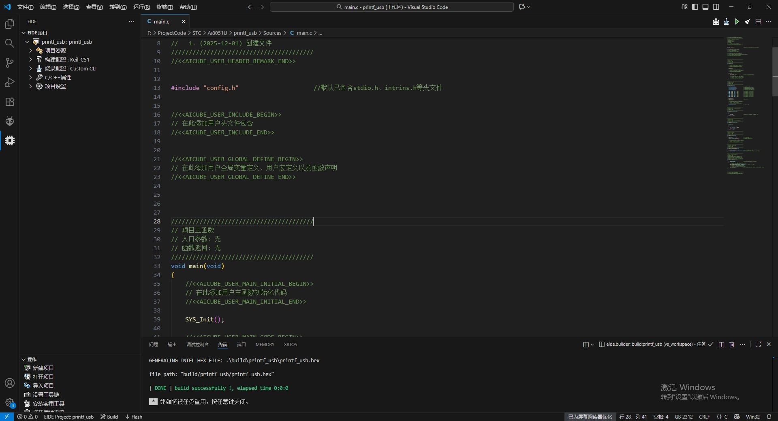Click Build in the status bar
Image resolution: width=778 pixels, height=421 pixels.
tap(109, 417)
